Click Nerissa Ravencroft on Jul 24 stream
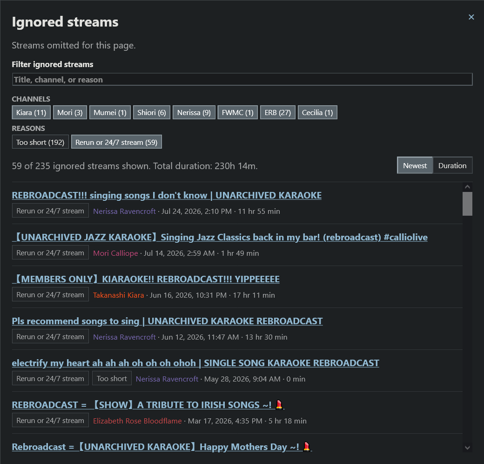This screenshot has width=484, height=464. pos(124,212)
